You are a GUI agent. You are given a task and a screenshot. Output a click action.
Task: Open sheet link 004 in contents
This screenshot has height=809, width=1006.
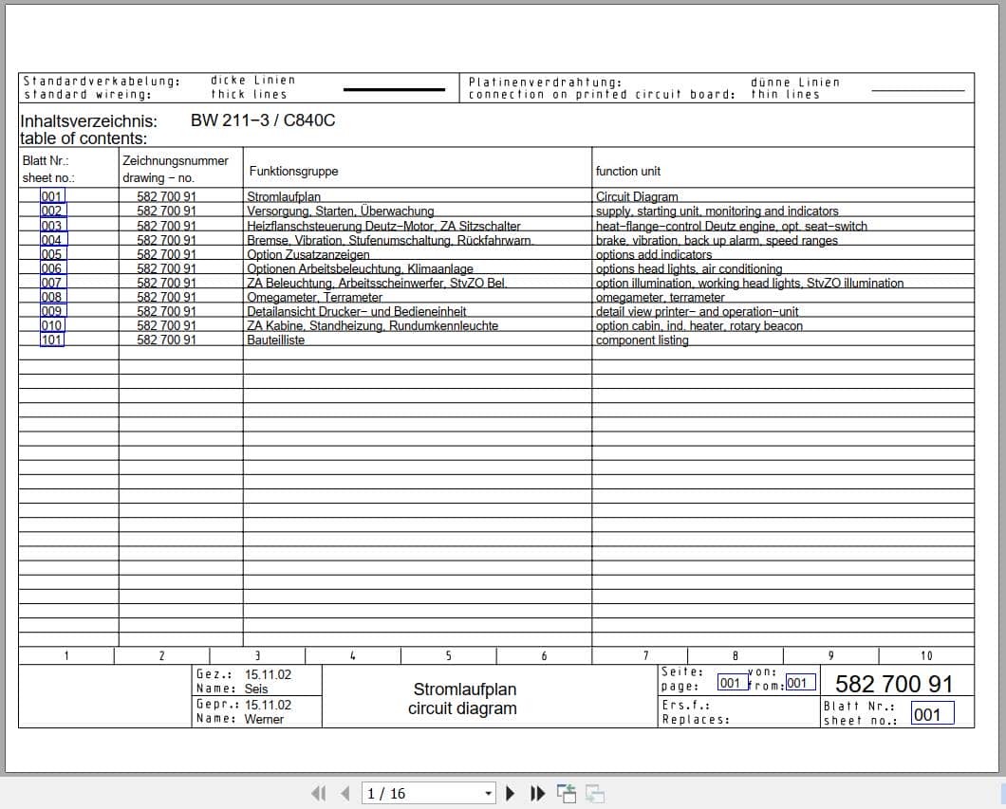pyautogui.click(x=53, y=240)
